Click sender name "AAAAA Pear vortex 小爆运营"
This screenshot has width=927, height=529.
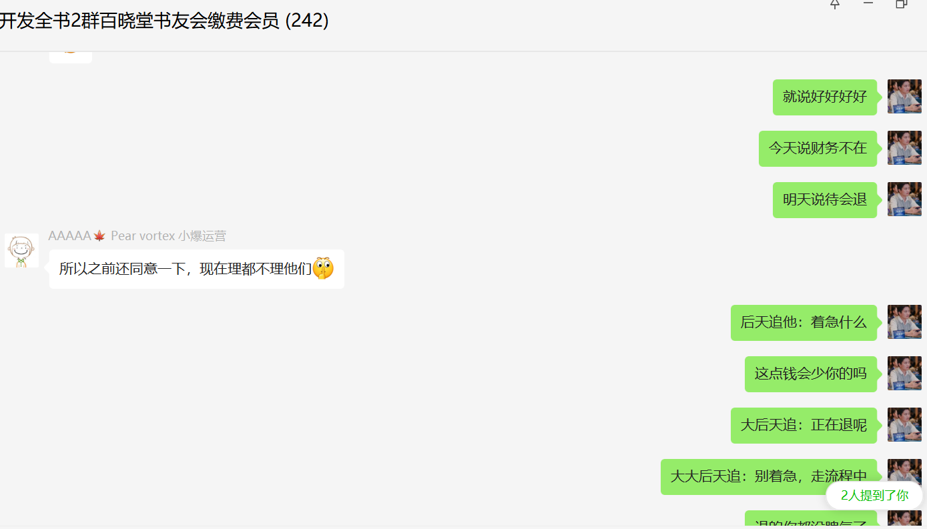[x=137, y=236]
